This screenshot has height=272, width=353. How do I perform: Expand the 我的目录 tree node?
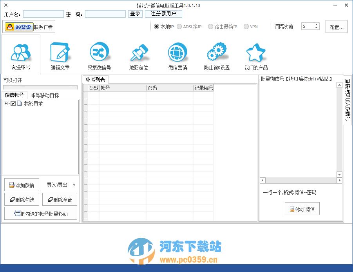(5, 103)
